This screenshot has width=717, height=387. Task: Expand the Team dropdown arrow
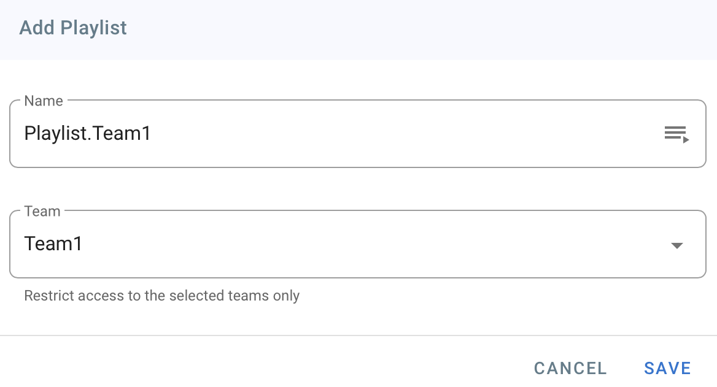(x=676, y=245)
